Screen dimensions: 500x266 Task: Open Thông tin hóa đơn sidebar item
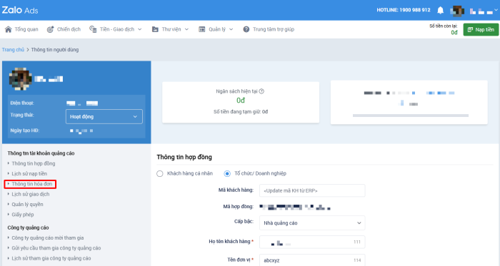point(31,184)
